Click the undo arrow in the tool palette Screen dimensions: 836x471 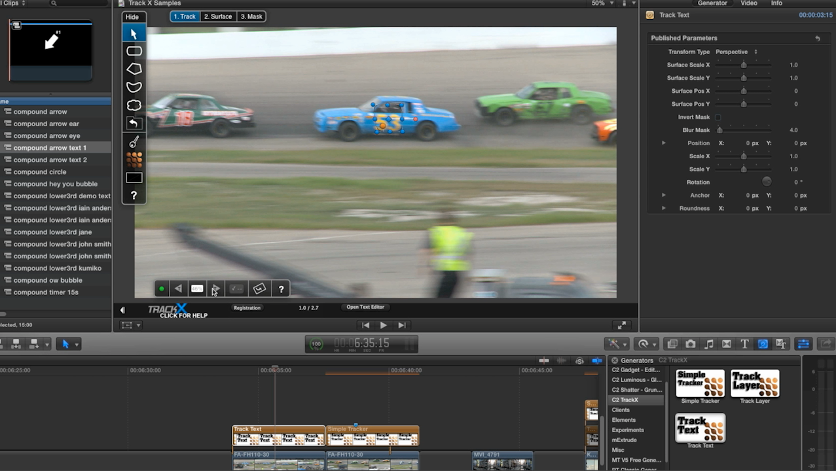coord(134,123)
